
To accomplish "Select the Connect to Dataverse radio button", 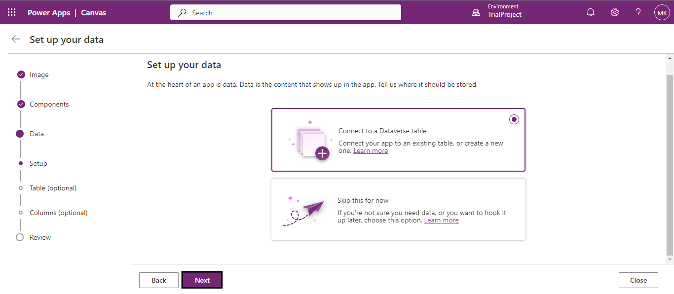I will point(514,119).
